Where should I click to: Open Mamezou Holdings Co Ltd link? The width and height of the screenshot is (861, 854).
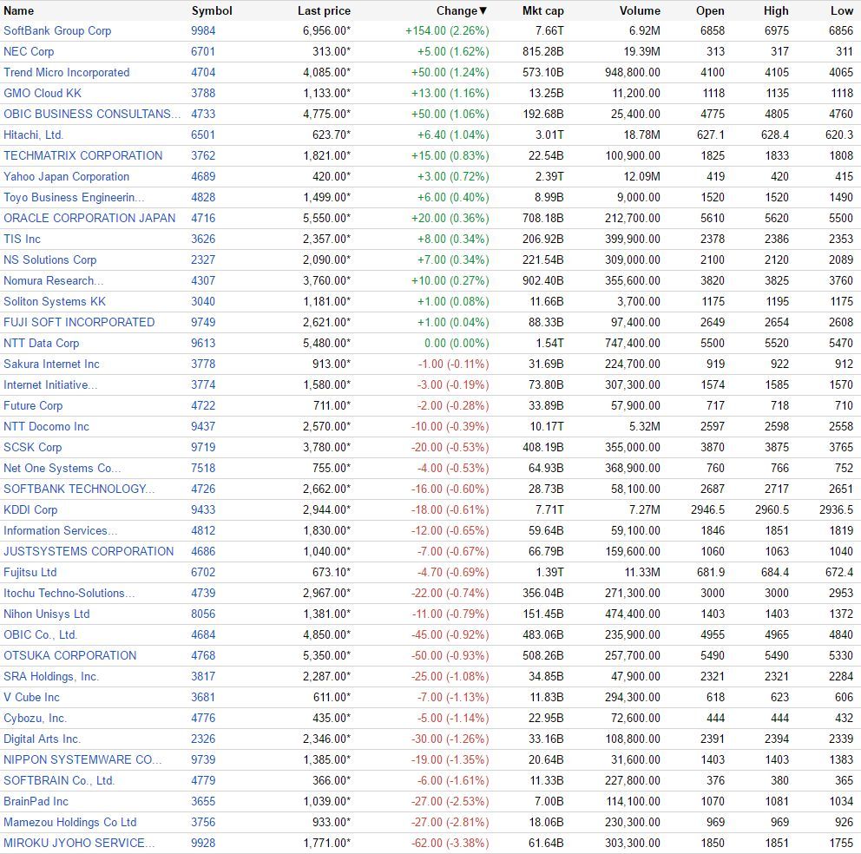[69, 823]
